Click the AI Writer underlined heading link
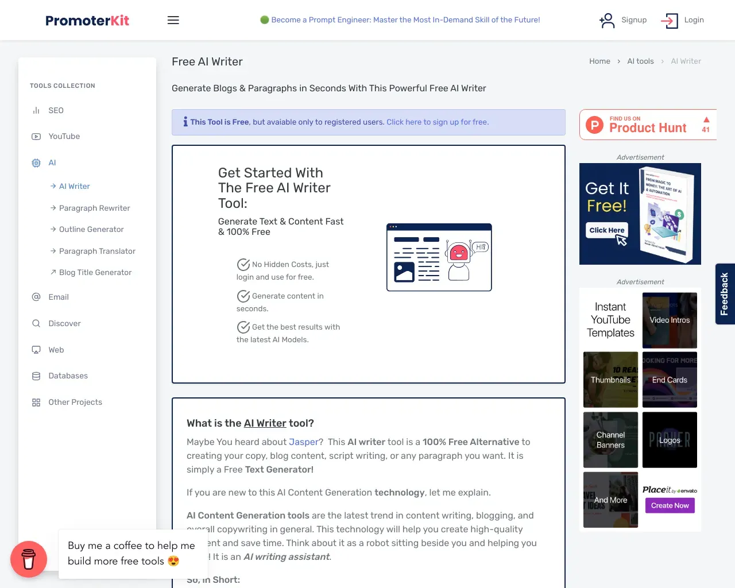735x588 pixels. coord(265,423)
